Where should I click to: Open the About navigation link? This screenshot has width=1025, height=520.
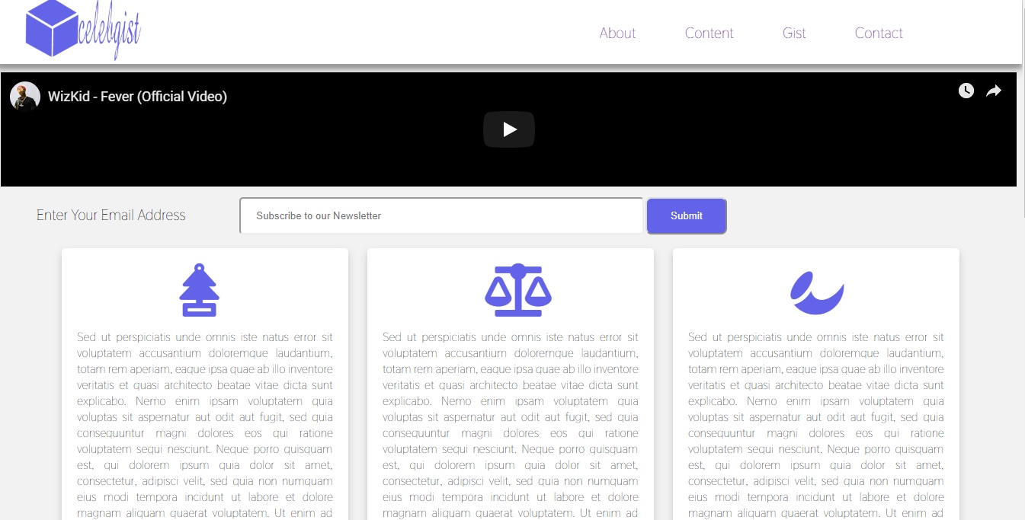(x=617, y=33)
